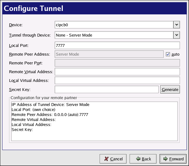
Task: Click inside the Secret Key text box
Action: click(107, 89)
